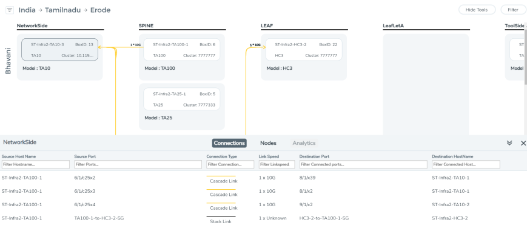The width and height of the screenshot is (527, 225).
Task: Select the Connections tab
Action: tap(229, 143)
